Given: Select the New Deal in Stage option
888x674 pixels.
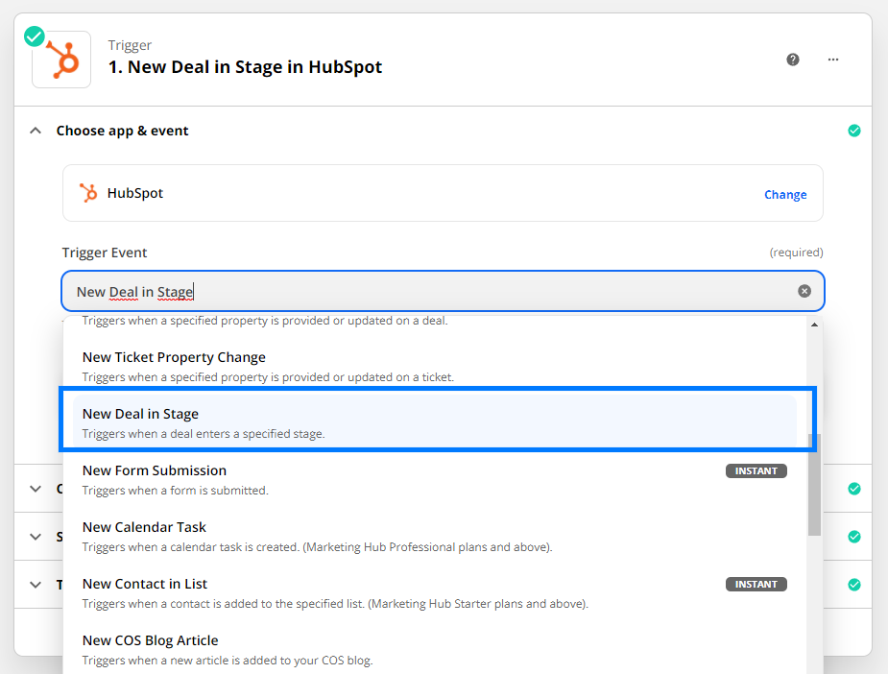Looking at the screenshot, I should click(435, 423).
